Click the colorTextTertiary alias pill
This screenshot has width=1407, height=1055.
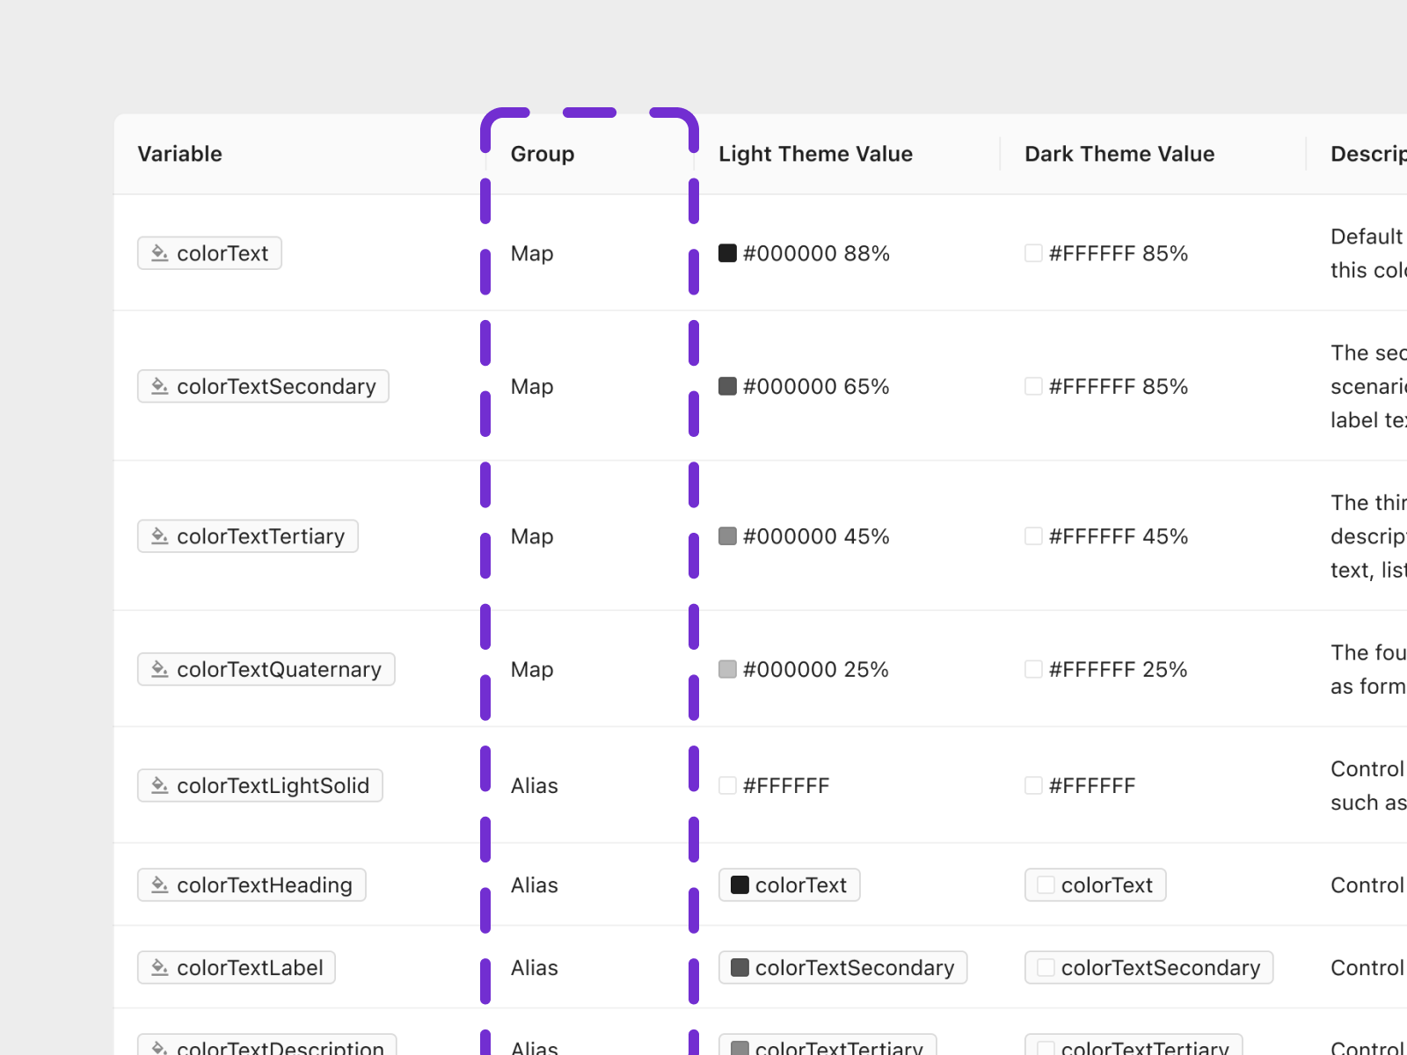click(x=827, y=1048)
